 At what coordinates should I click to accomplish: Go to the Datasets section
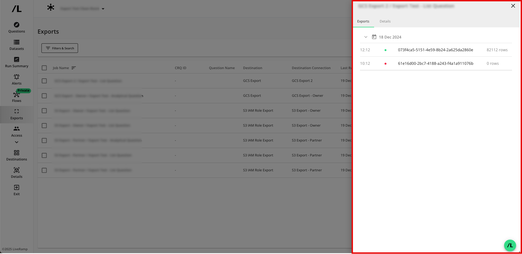(x=17, y=45)
